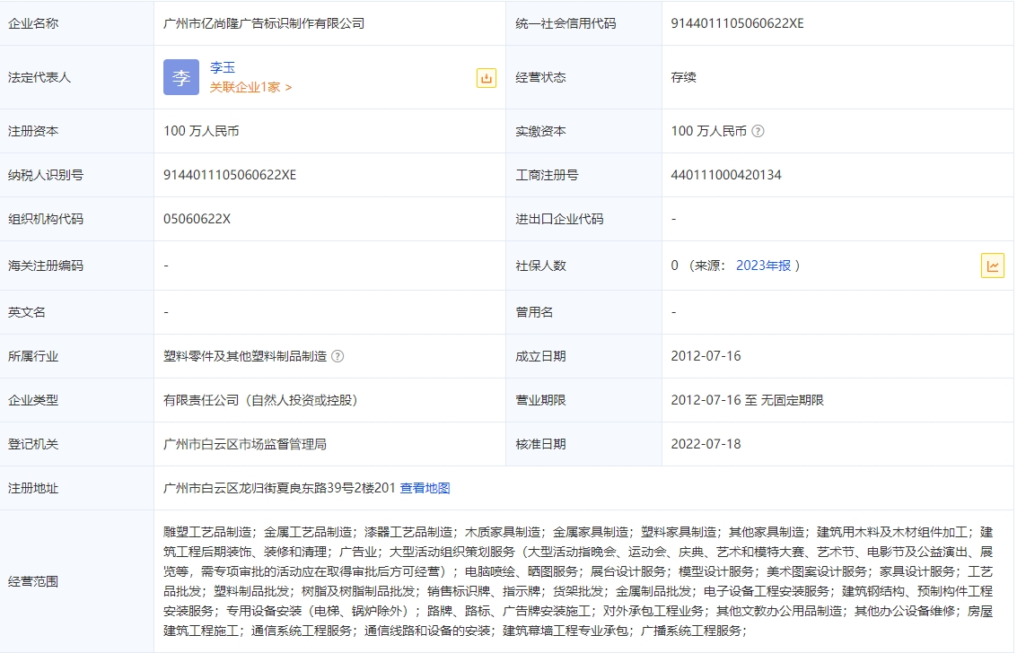Click the 经营状态 label
The height and width of the screenshot is (653, 1017).
point(541,77)
